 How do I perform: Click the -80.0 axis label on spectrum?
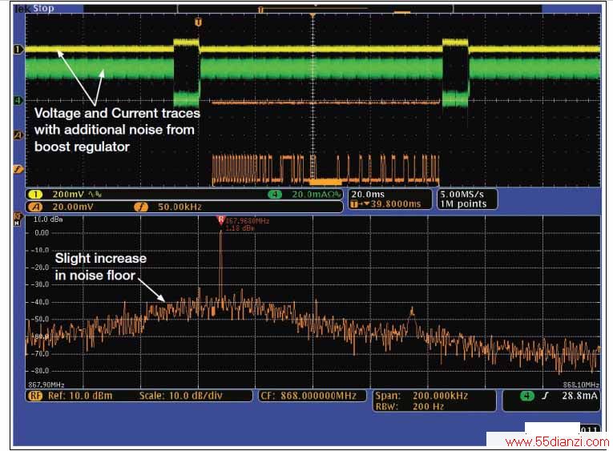tap(41, 370)
